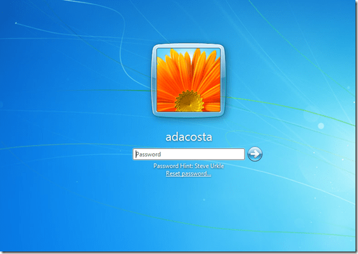Select the orange flower account picture
Screen dimensions: 358x254
[x=189, y=80]
